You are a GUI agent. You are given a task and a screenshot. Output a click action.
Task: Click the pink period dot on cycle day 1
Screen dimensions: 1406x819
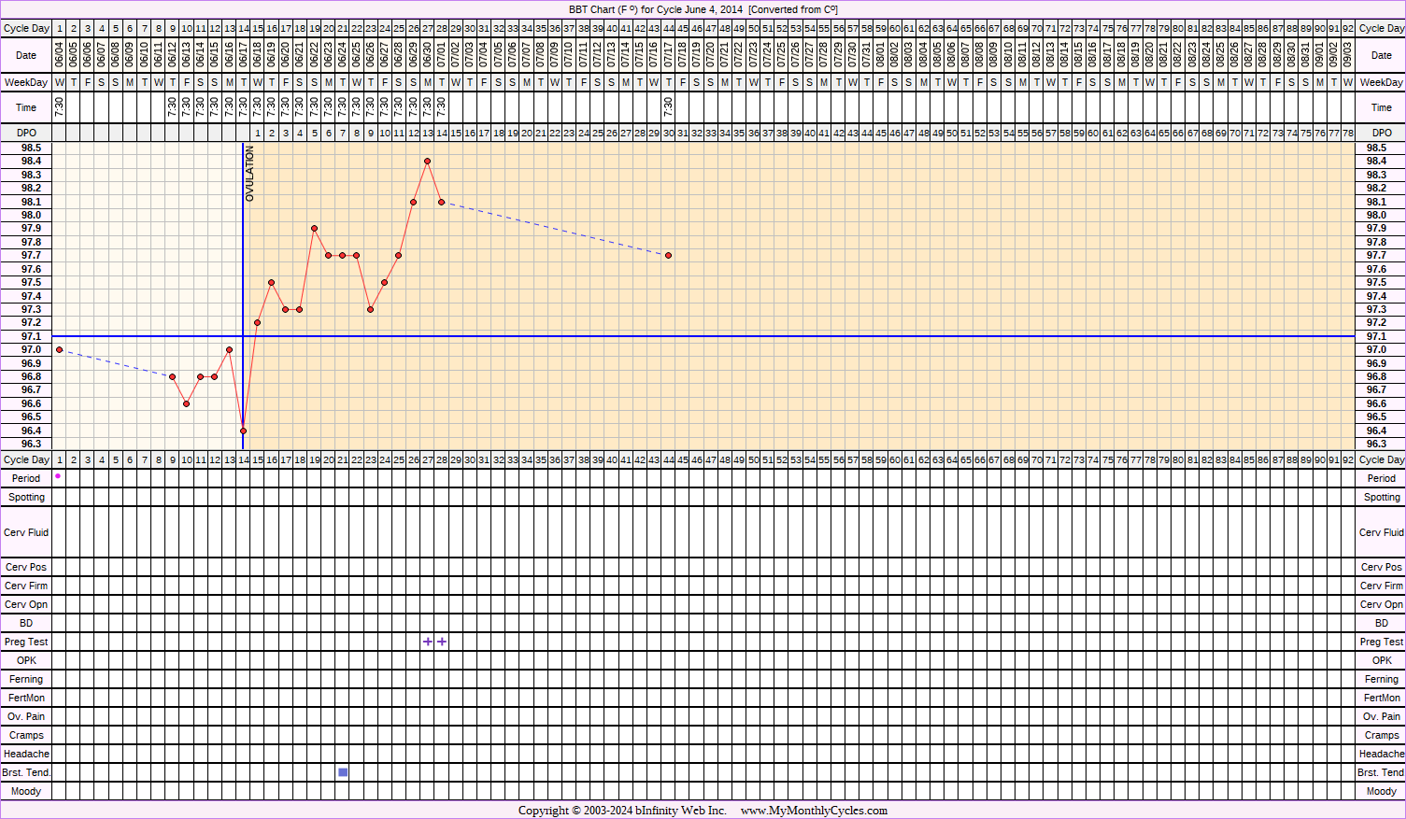pyautogui.click(x=58, y=476)
